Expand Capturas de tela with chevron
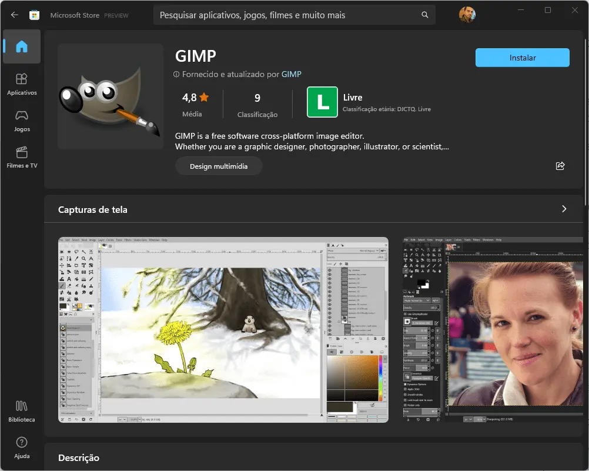589x471 pixels. (x=564, y=209)
